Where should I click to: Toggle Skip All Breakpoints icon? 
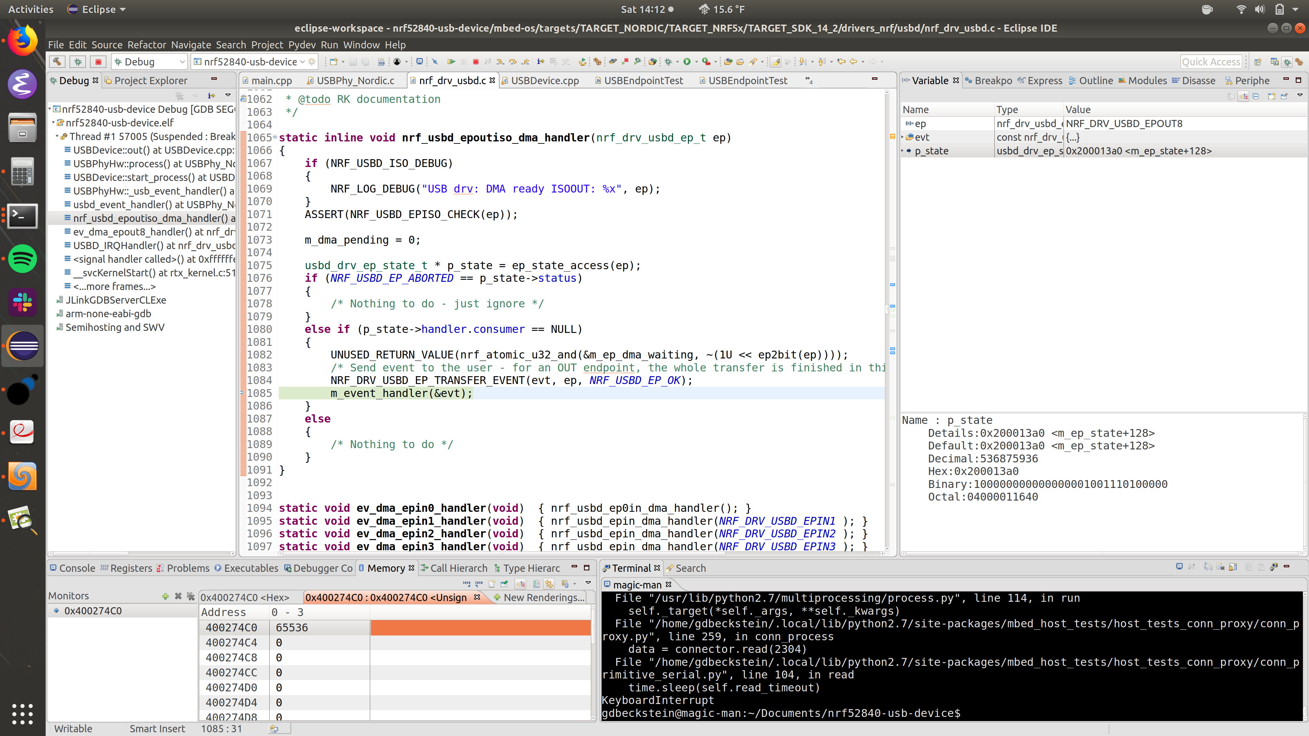(435, 61)
